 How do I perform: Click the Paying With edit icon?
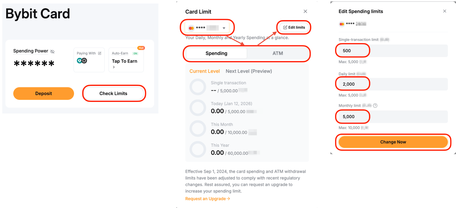[100, 53]
